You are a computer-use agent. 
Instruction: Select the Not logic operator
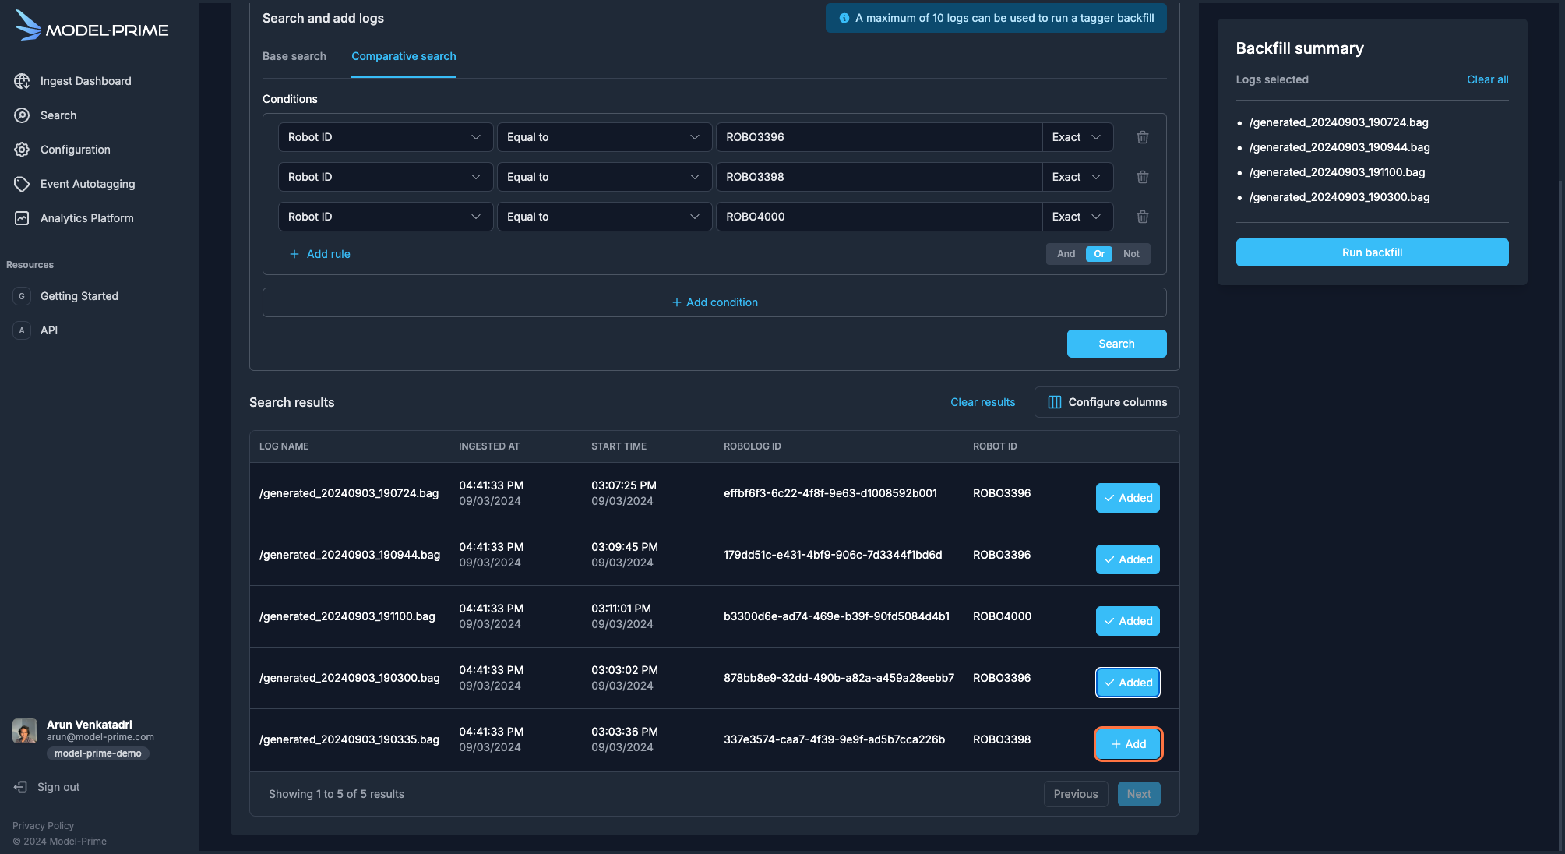pos(1131,254)
